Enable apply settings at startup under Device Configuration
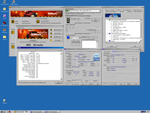The width and height of the screenshot is (150, 113). point(73,33)
